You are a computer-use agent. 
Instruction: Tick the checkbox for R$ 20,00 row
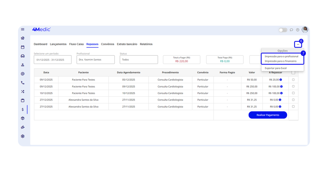293,80
